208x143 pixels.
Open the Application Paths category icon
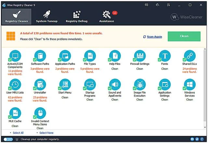pyautogui.click(x=65, y=56)
